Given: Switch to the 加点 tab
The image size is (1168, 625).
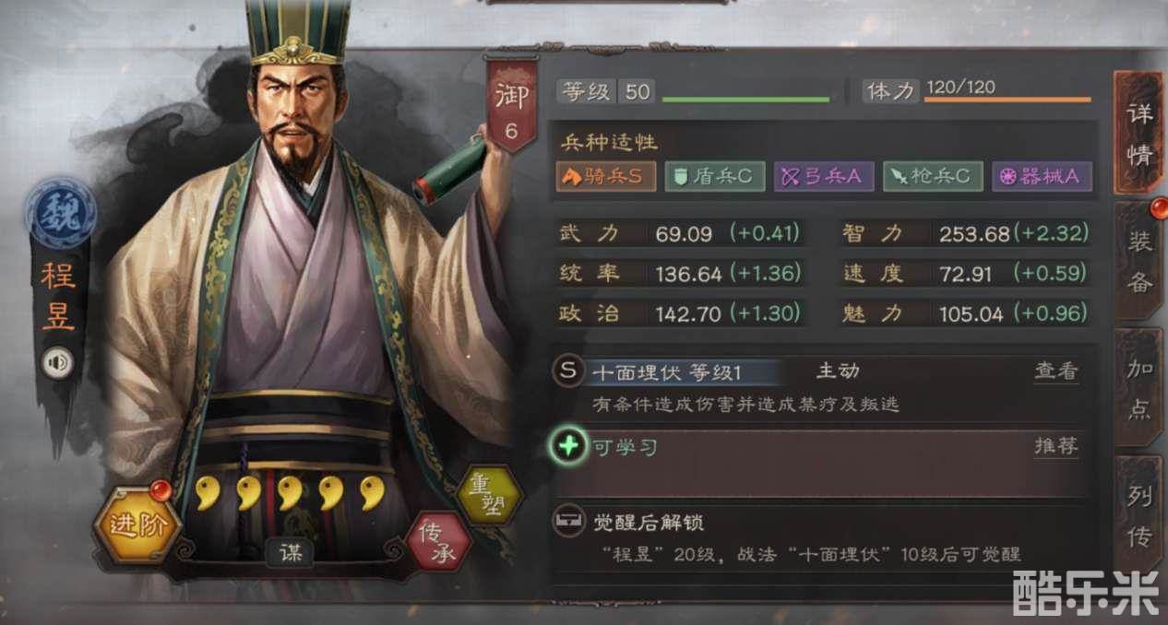Looking at the screenshot, I should pyautogui.click(x=1139, y=388).
